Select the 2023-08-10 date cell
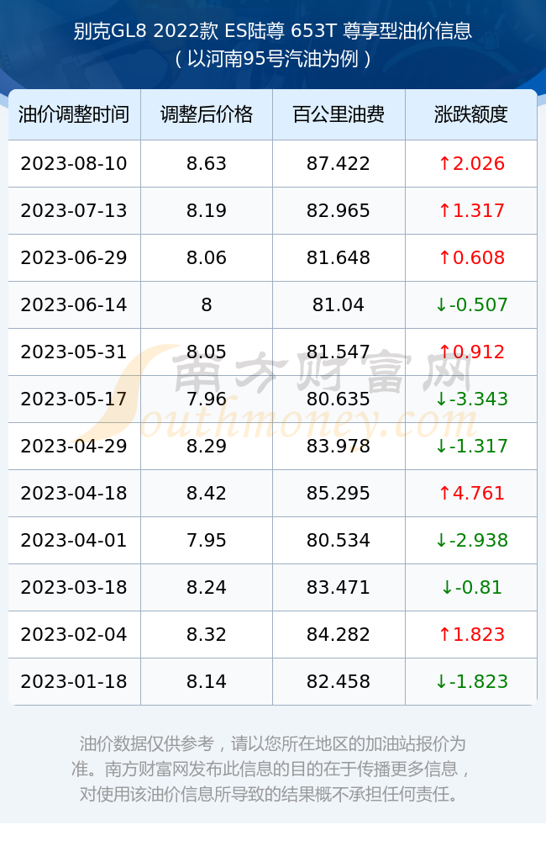The width and height of the screenshot is (546, 841). tap(74, 164)
